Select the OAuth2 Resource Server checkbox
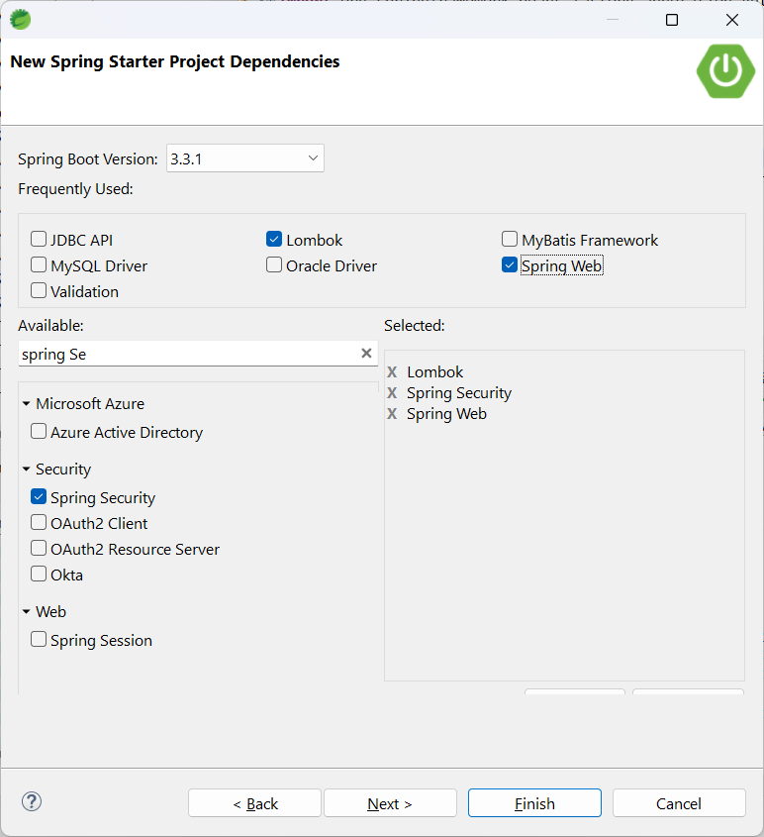This screenshot has height=837, width=764. tap(39, 548)
